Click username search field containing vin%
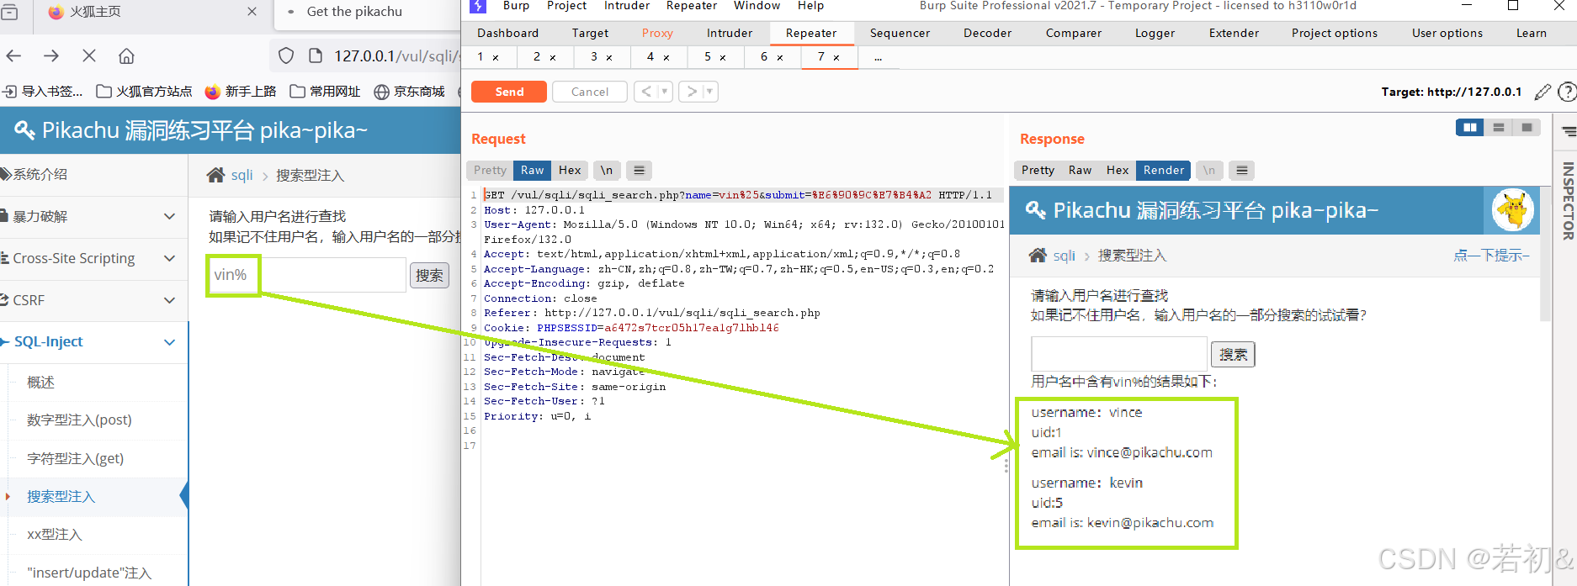The image size is (1577, 586). coord(307,275)
